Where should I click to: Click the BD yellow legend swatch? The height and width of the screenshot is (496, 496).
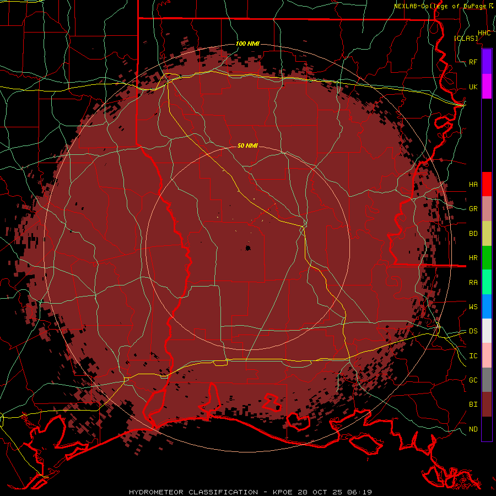487,234
